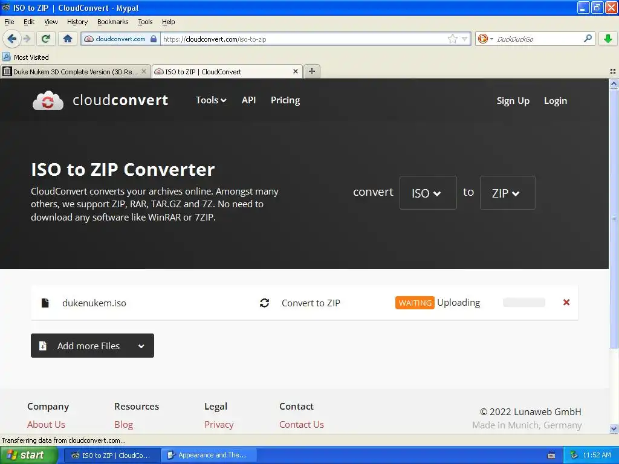Open the Privacy footer link
This screenshot has height=464, width=619.
tap(219, 425)
